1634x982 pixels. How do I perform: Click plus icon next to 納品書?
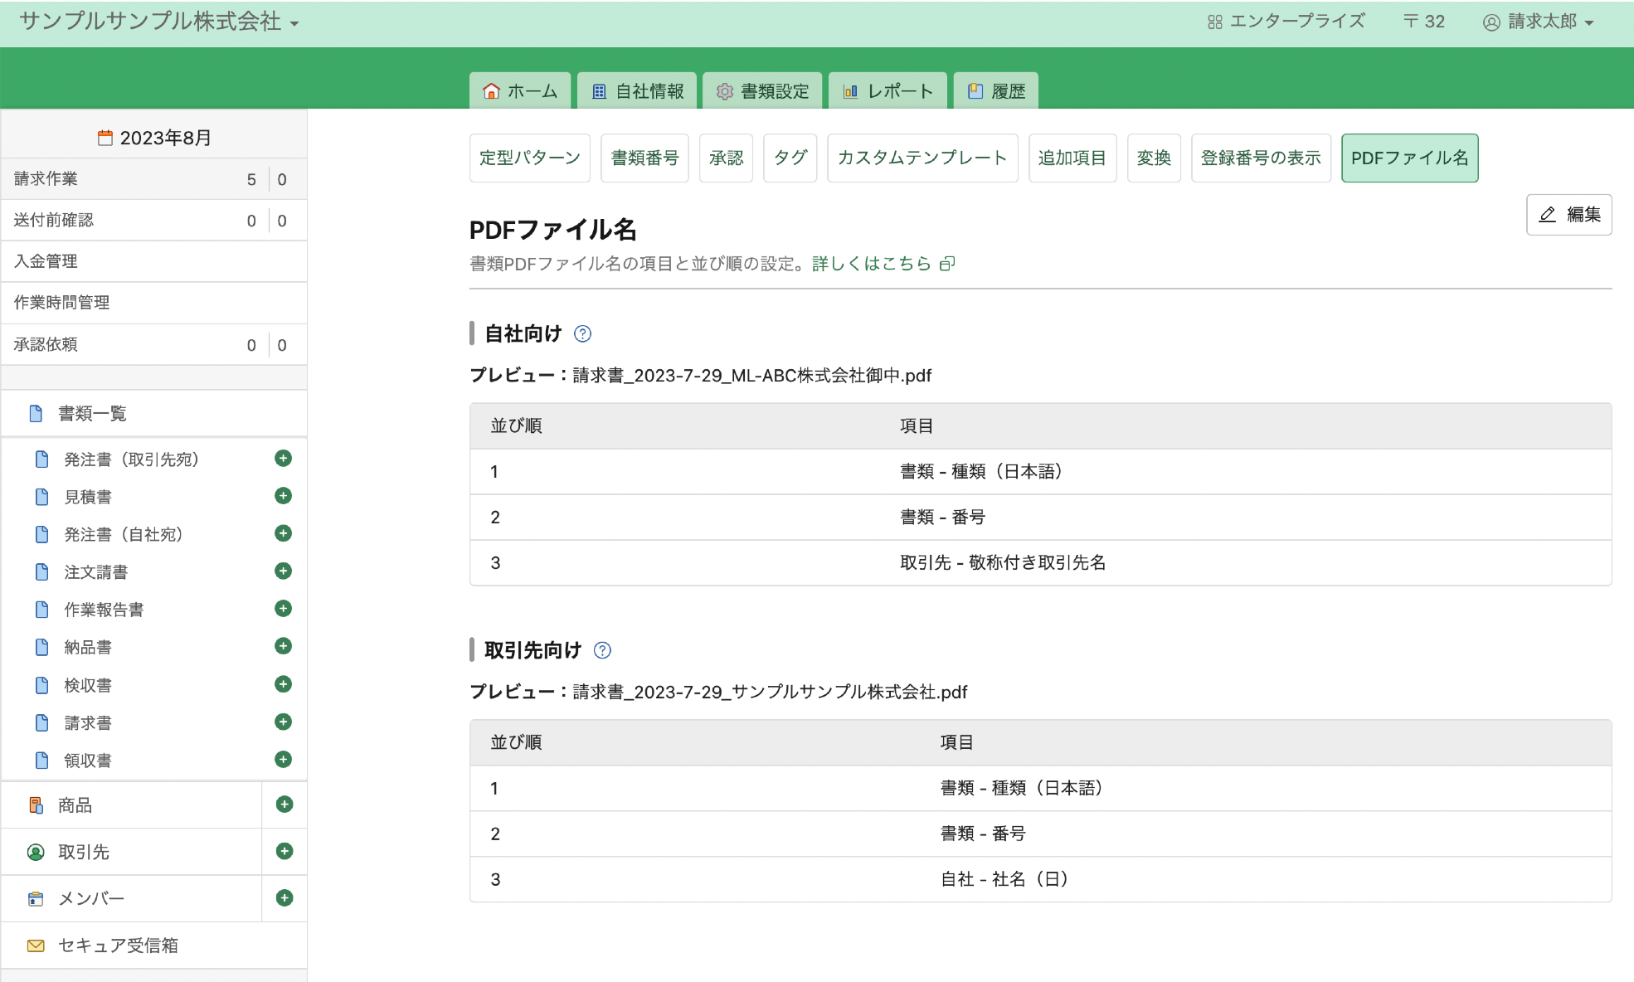pos(283,646)
